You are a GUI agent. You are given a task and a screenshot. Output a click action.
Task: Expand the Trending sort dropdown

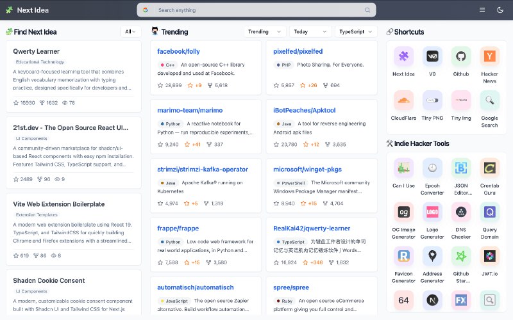click(264, 31)
